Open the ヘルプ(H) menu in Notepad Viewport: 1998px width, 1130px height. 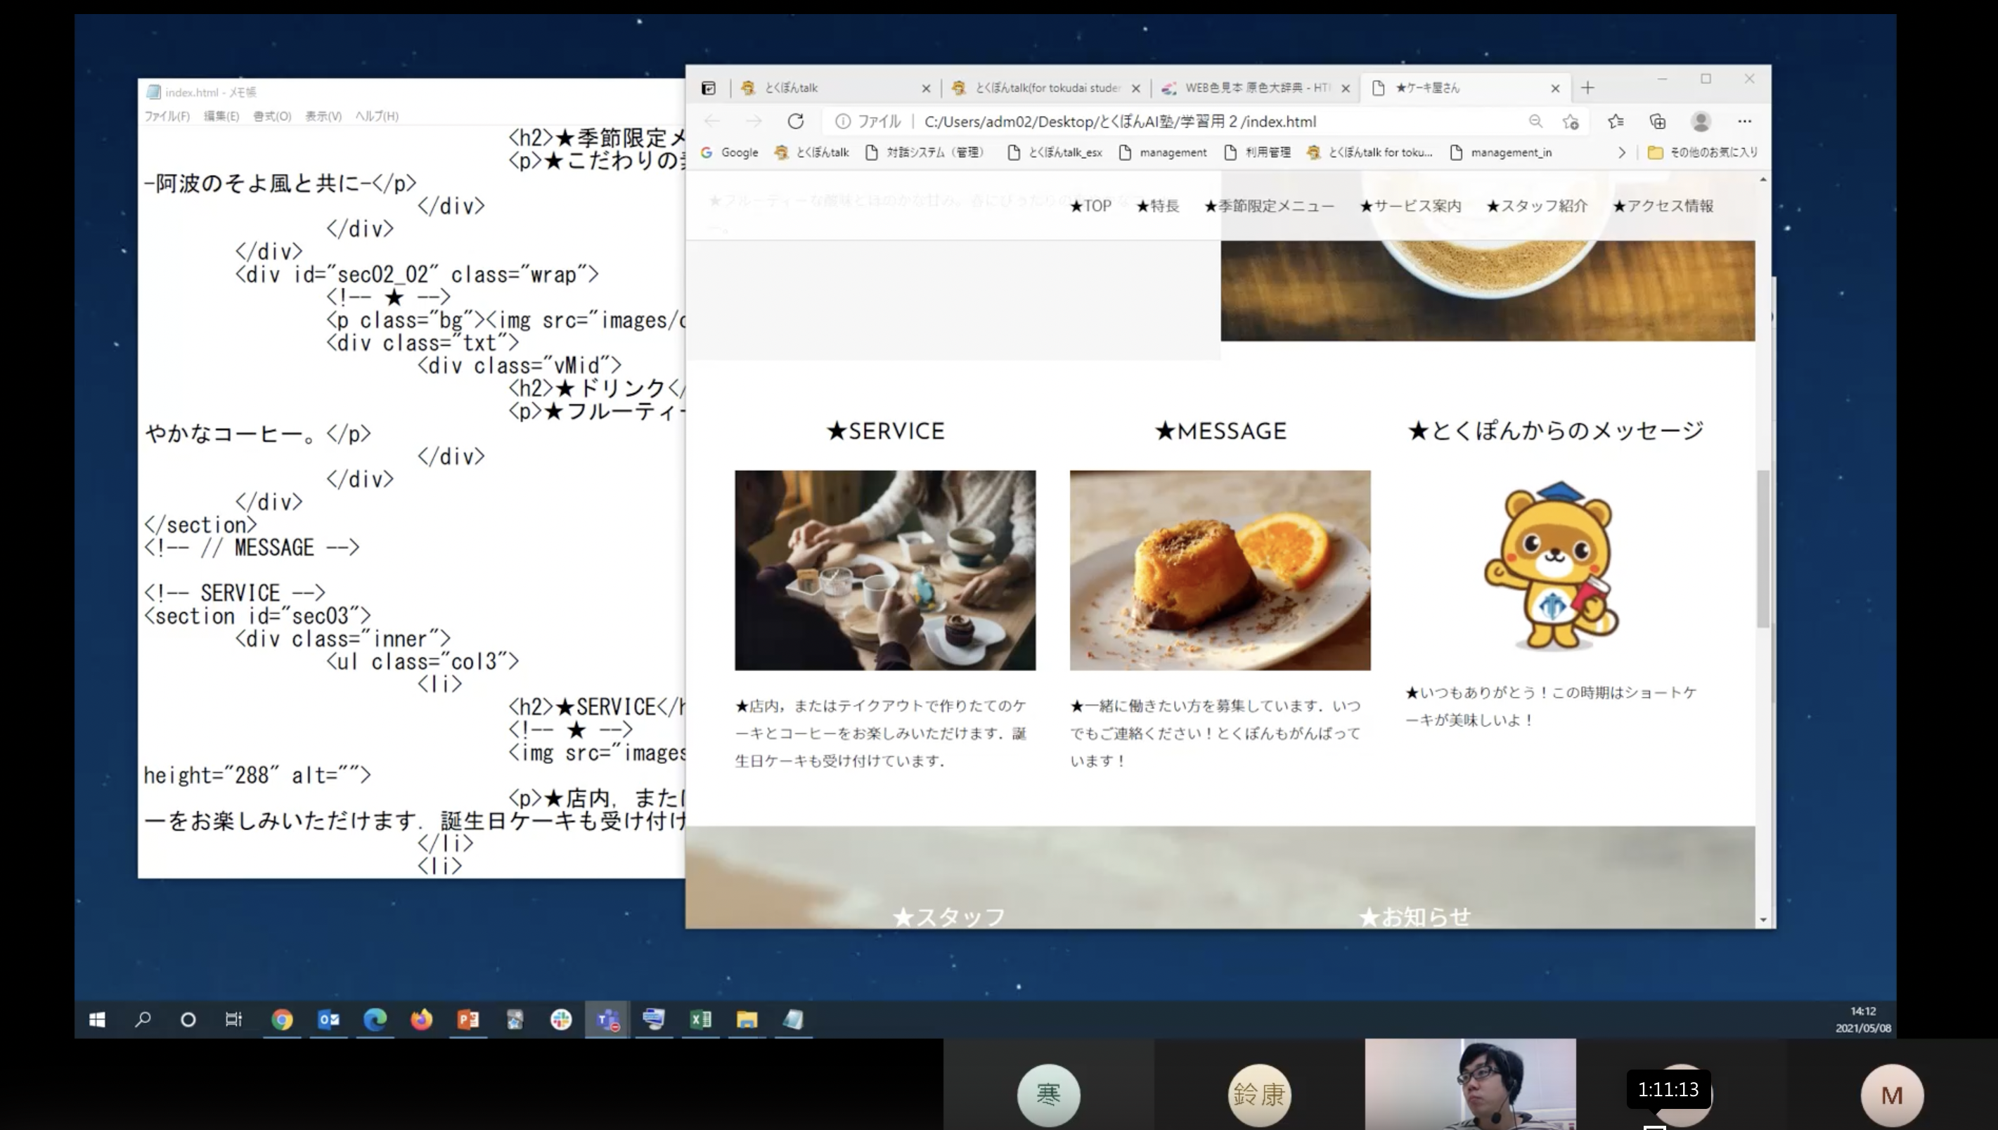point(376,116)
